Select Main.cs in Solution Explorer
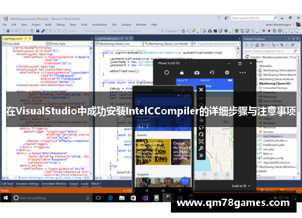Viewport: 302px width, 218px height. (x=268, y=154)
